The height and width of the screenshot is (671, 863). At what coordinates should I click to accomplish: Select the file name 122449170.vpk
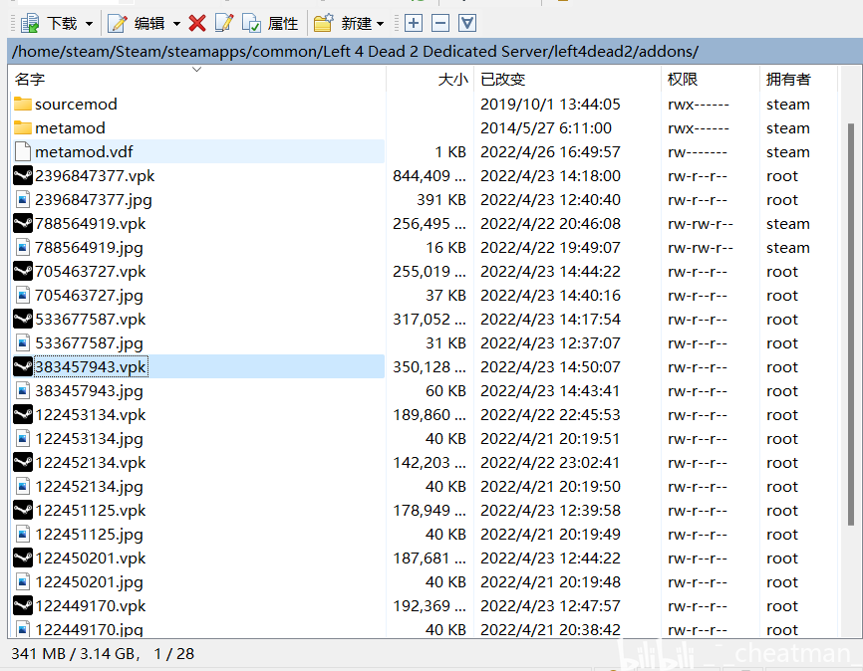point(91,606)
